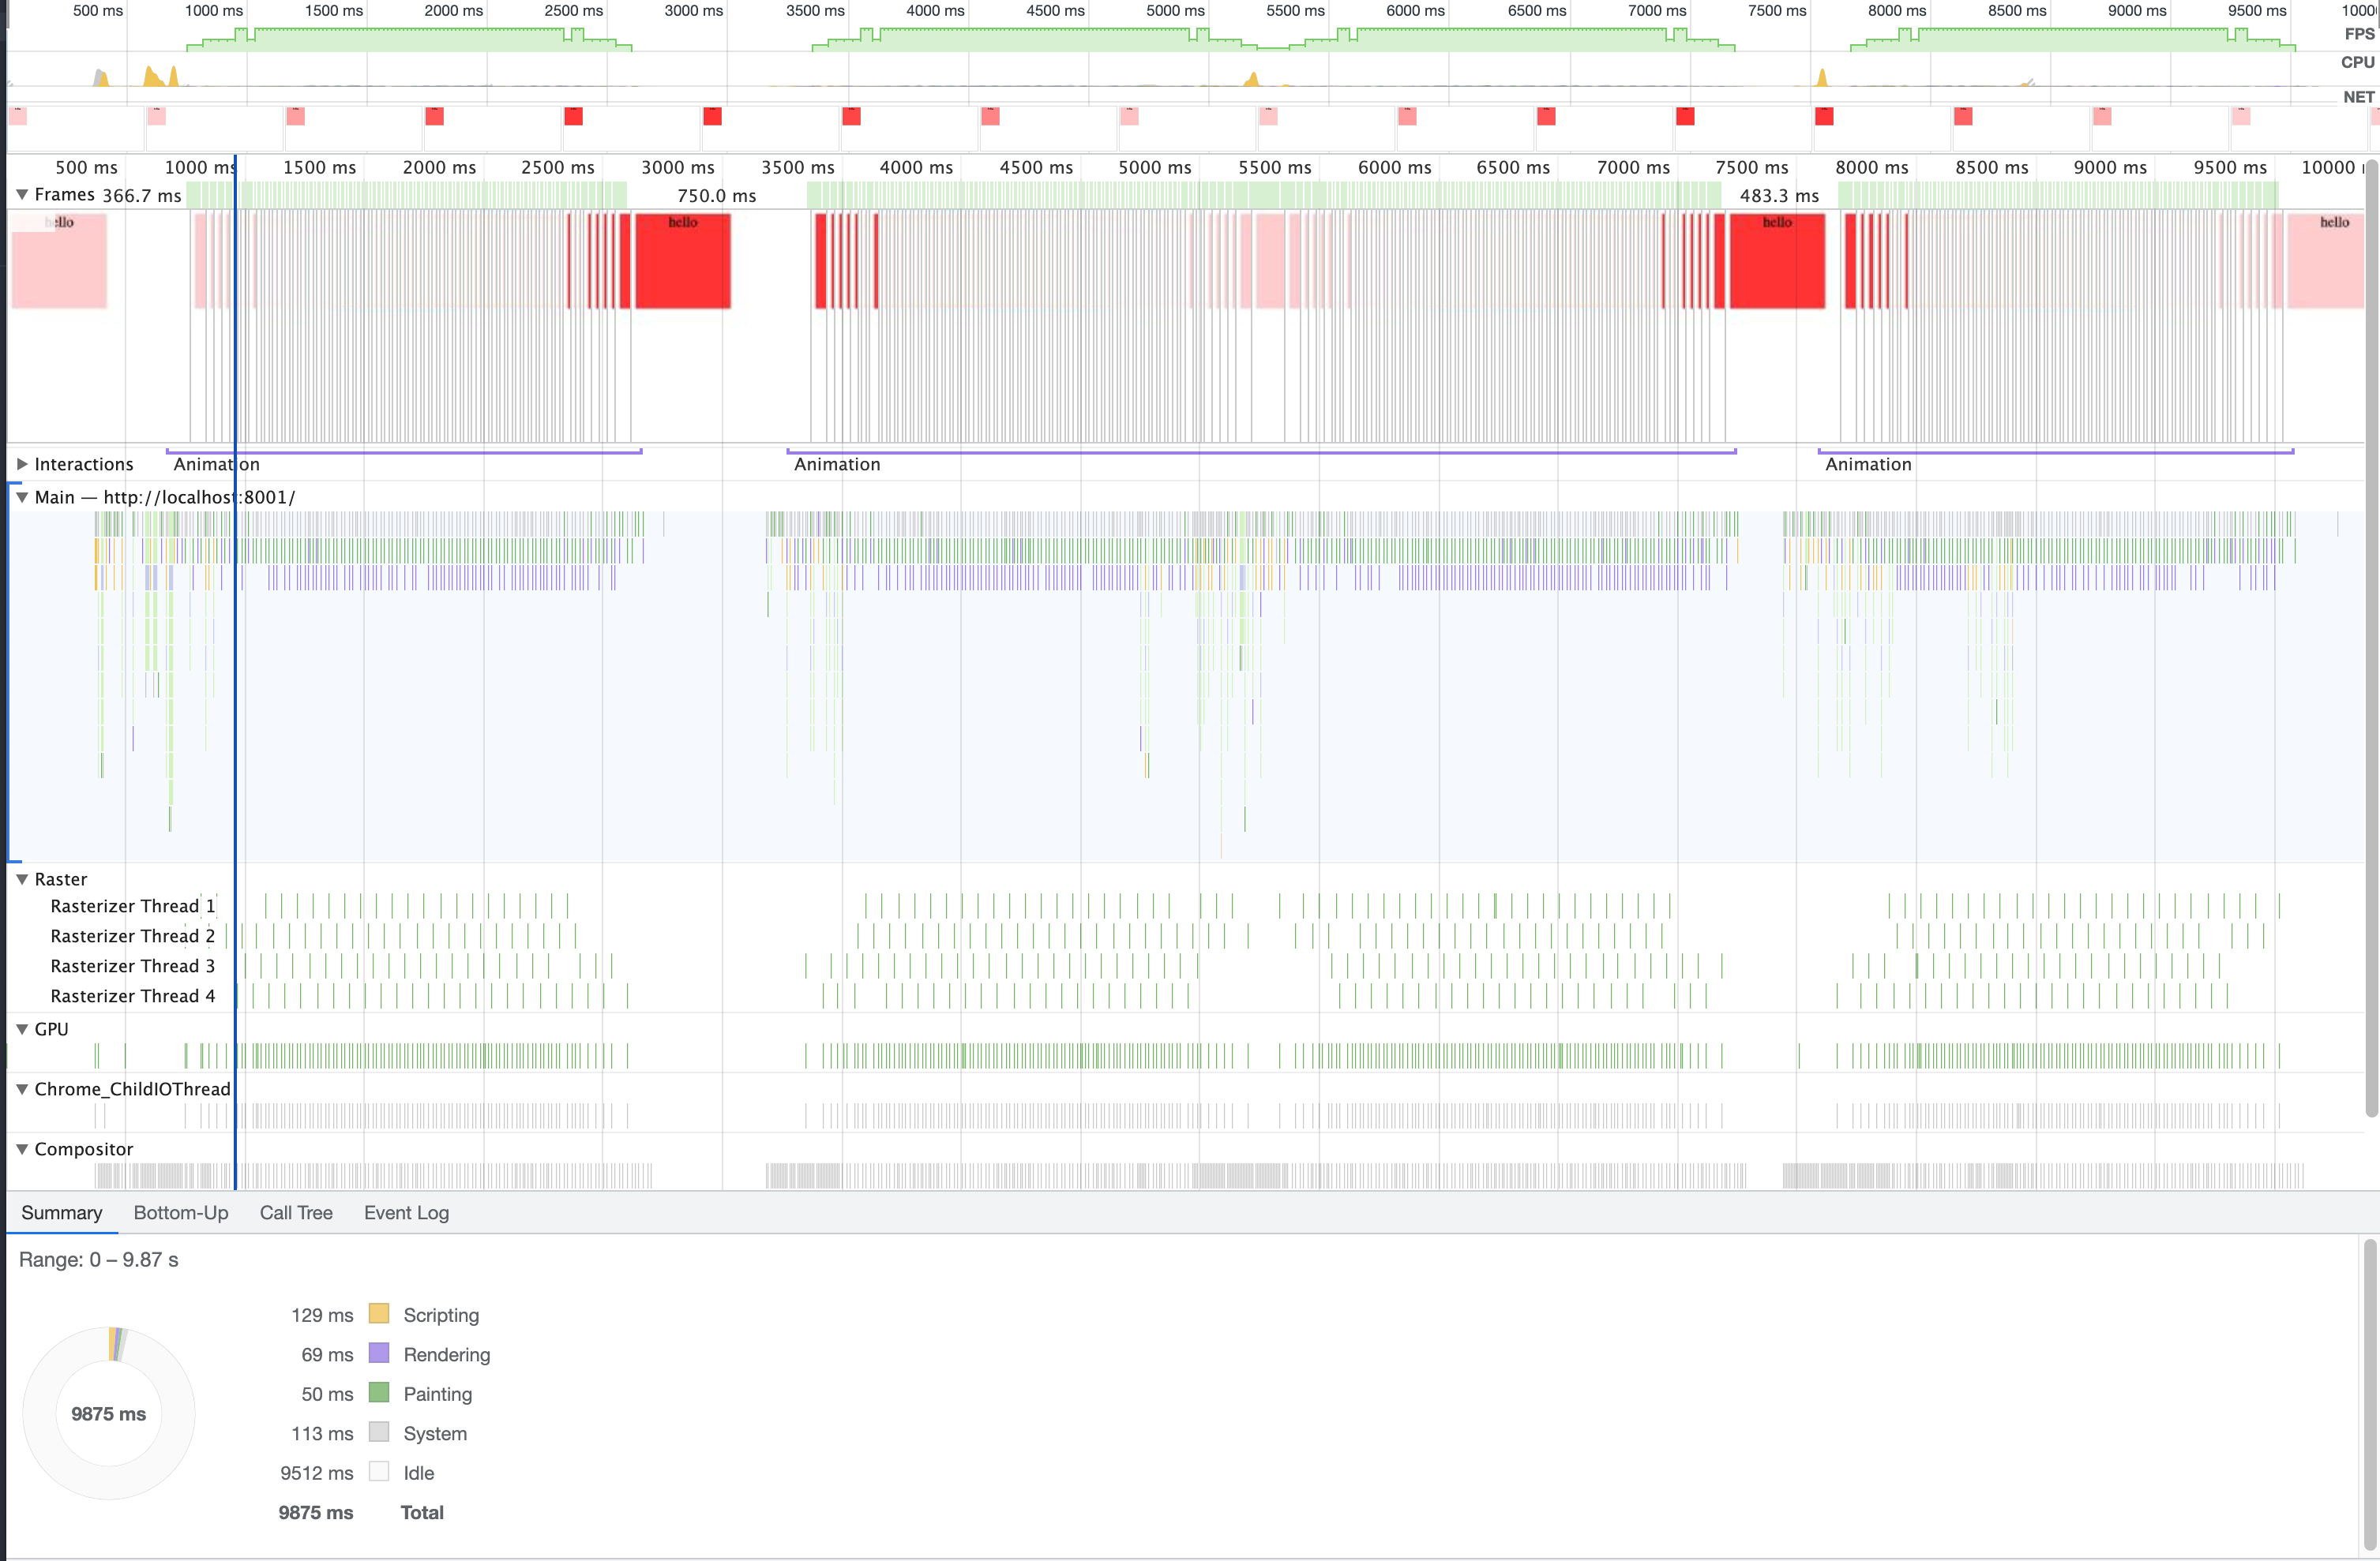Image resolution: width=2380 pixels, height=1561 pixels.
Task: Select the 750.0 ms frame label
Action: click(717, 196)
